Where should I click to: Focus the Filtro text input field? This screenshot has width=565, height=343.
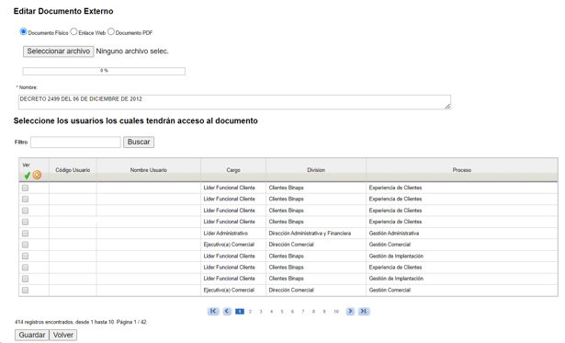coord(75,143)
